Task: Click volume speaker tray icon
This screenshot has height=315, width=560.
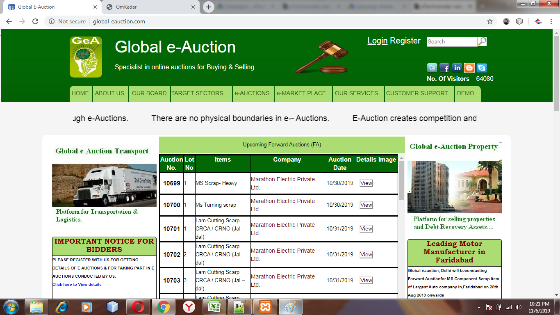Action: (x=519, y=307)
